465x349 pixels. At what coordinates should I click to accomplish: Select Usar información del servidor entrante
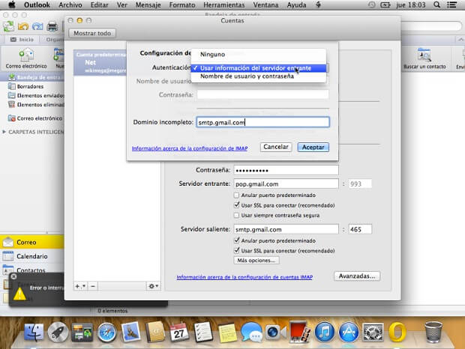[x=259, y=68]
